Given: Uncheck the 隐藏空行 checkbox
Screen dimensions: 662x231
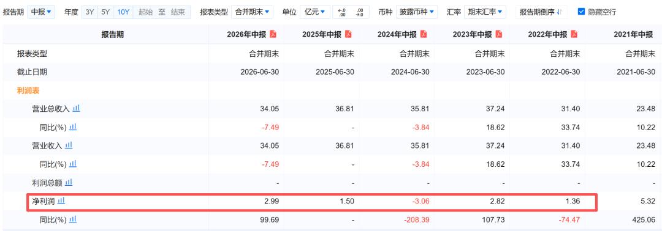Looking at the screenshot, I should click(x=581, y=12).
